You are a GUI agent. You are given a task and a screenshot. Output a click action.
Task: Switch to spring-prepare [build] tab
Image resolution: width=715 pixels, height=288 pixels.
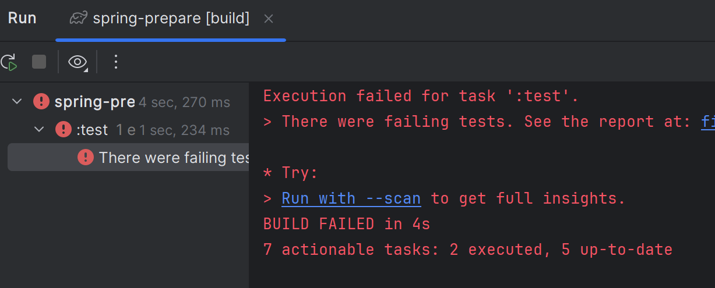point(171,19)
